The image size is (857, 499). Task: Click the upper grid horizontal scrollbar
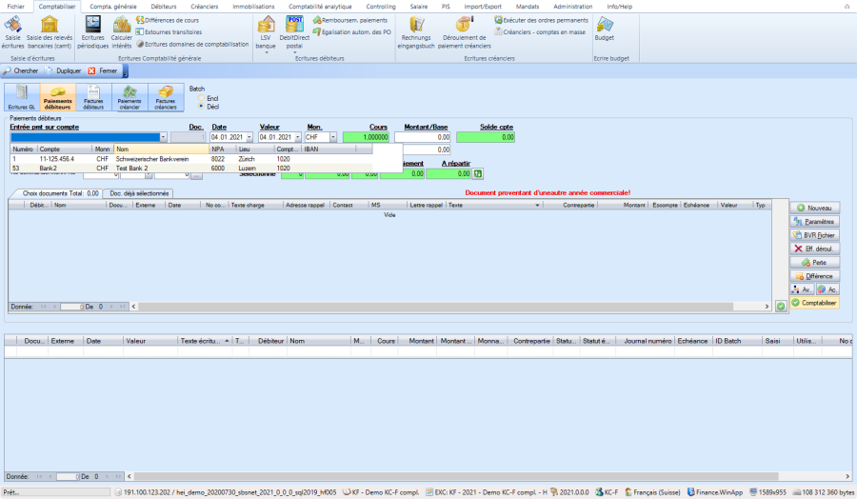coord(448,307)
